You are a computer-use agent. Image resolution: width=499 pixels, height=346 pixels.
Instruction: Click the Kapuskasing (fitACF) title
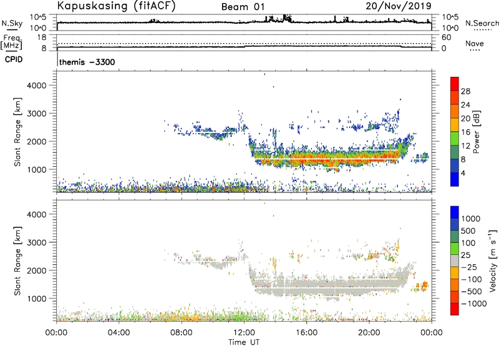116,6
